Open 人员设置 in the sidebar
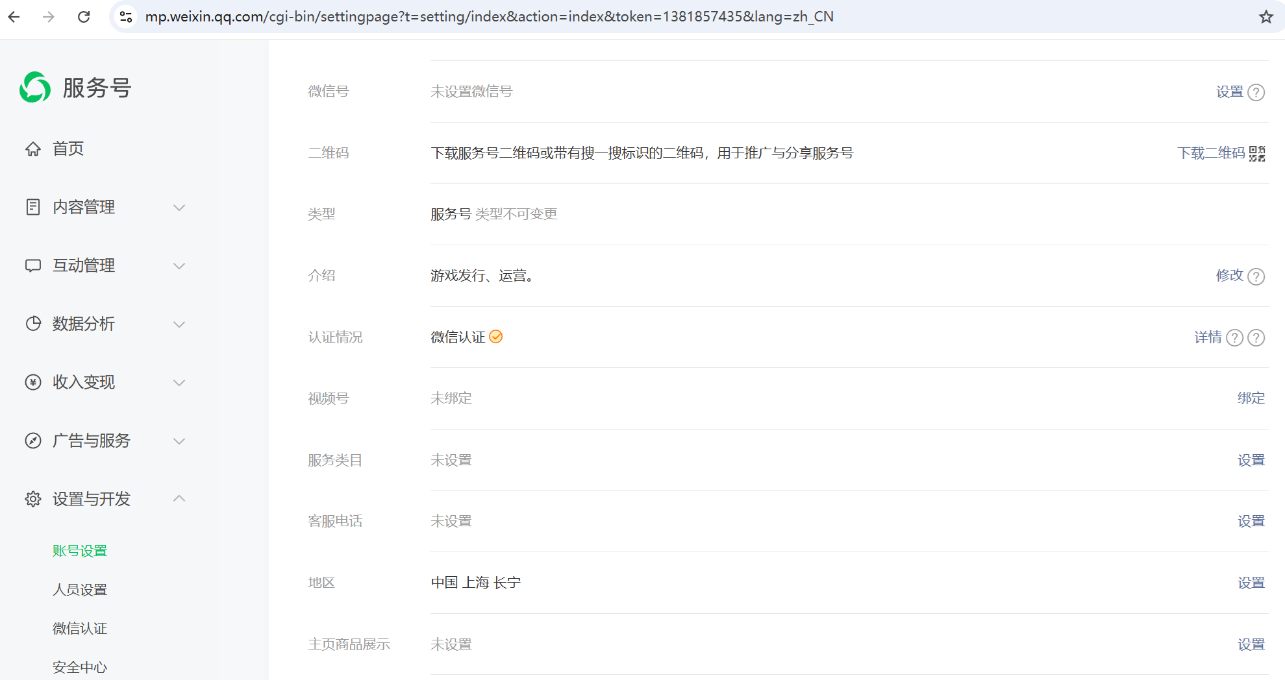 pos(80,590)
